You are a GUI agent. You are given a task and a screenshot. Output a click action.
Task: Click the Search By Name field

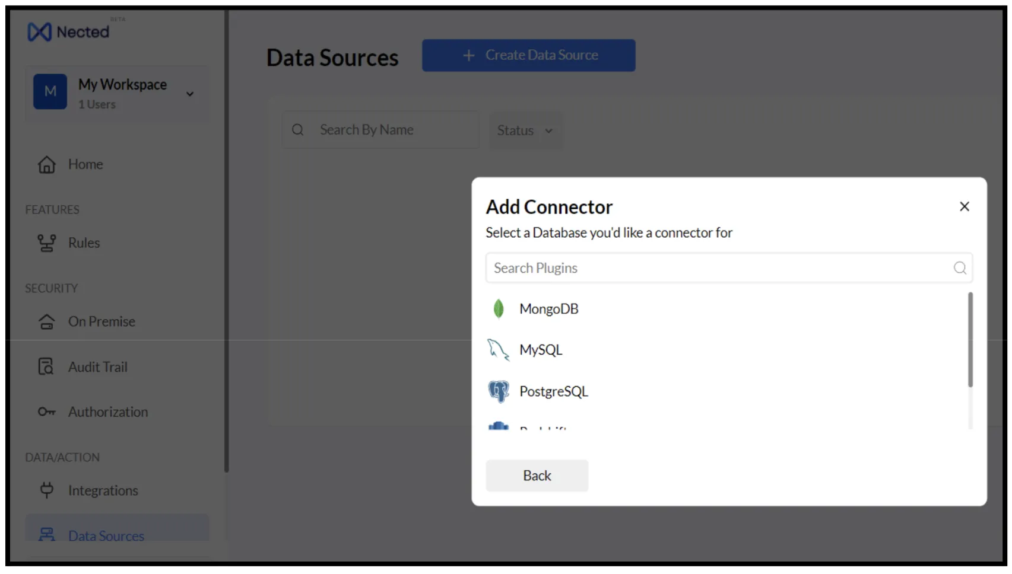(x=380, y=130)
